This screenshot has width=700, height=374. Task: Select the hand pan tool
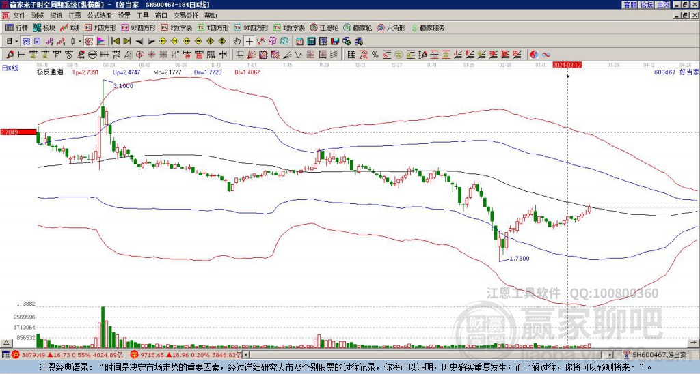(x=237, y=41)
